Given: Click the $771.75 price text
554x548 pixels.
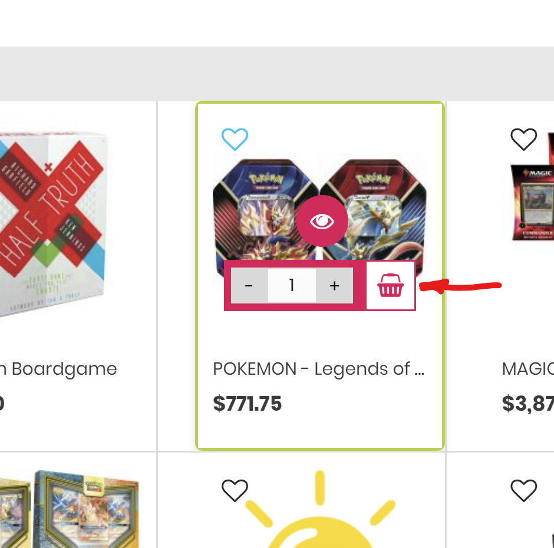Looking at the screenshot, I should pyautogui.click(x=248, y=404).
